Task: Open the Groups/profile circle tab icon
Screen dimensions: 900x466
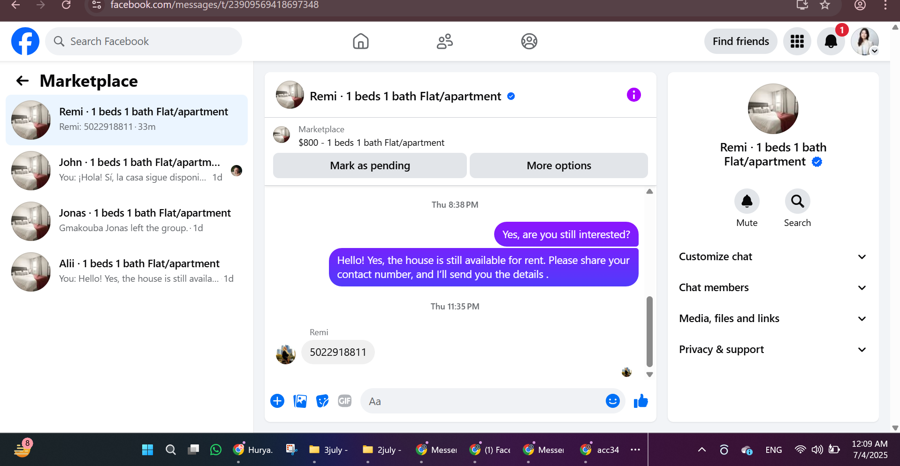Action: tap(529, 41)
